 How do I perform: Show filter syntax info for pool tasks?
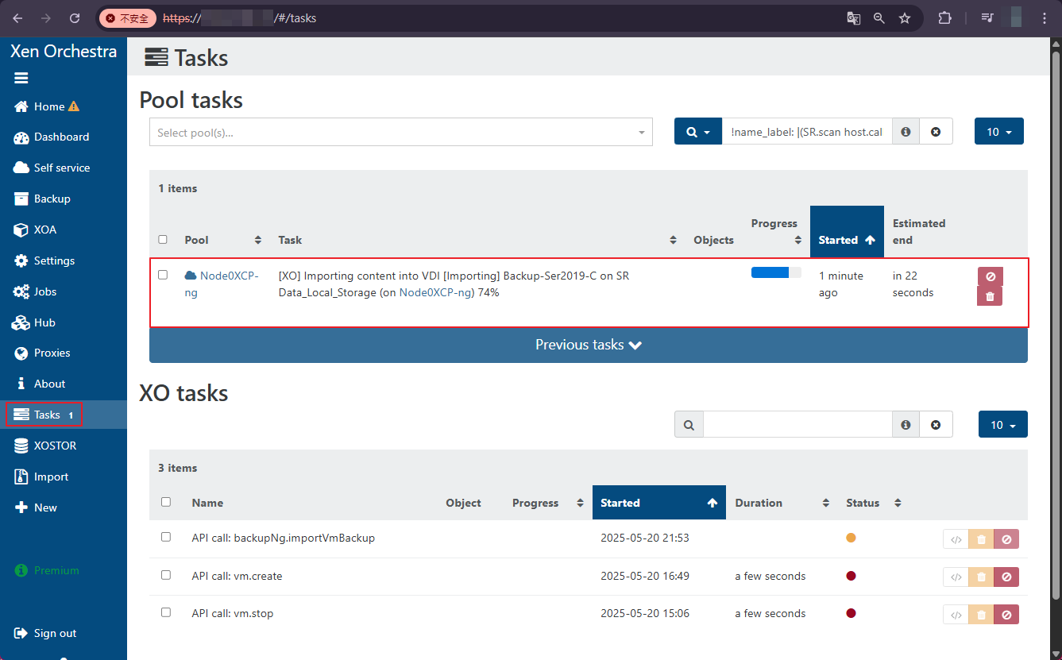[x=906, y=132]
